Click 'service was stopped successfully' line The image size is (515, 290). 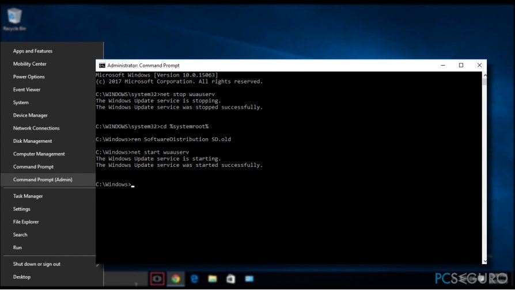point(179,107)
